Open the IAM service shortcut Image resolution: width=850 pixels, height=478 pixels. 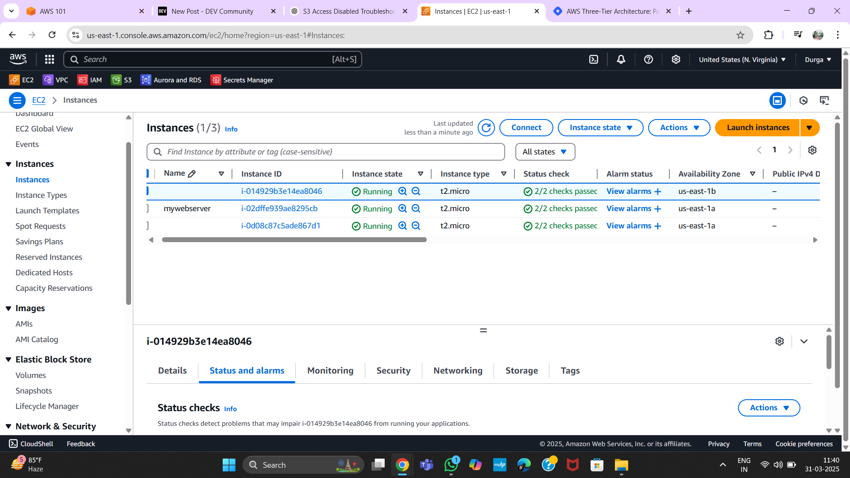90,80
